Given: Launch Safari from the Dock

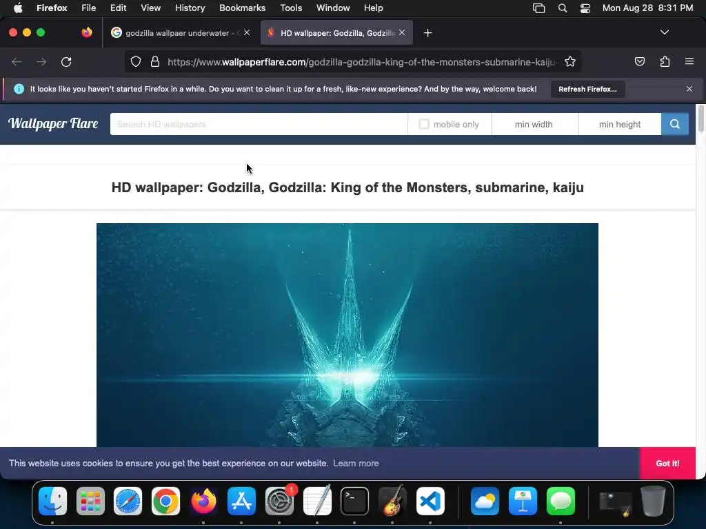Looking at the screenshot, I should (128, 501).
